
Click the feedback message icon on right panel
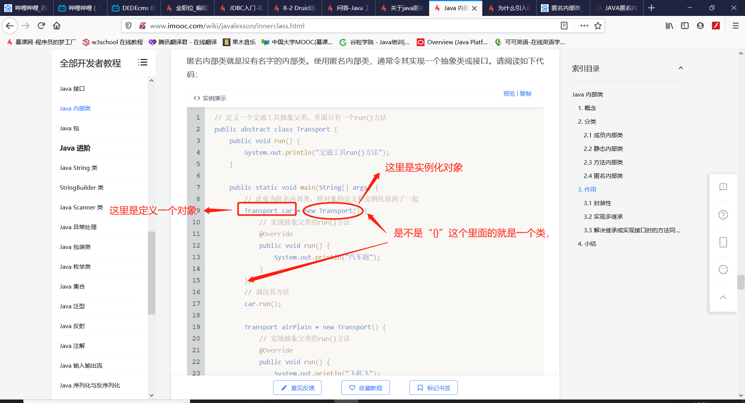click(723, 187)
